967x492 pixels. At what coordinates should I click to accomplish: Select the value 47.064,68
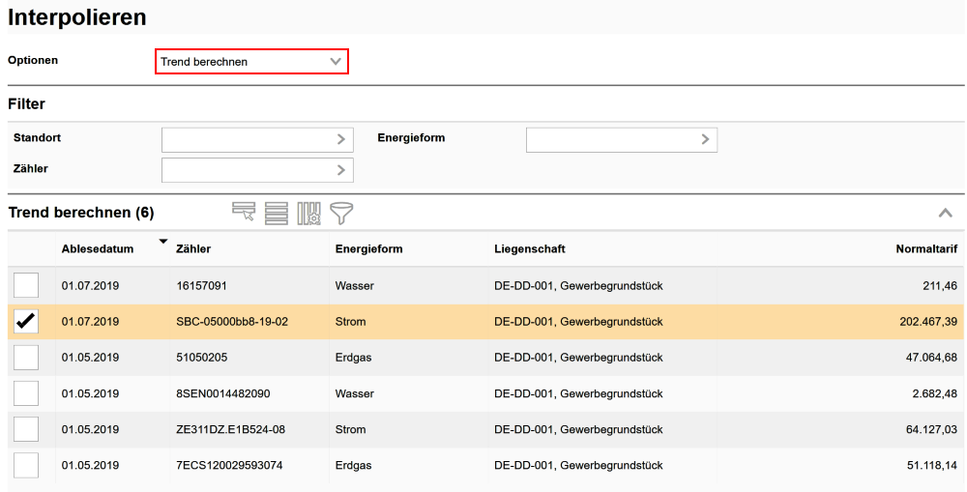click(x=932, y=358)
